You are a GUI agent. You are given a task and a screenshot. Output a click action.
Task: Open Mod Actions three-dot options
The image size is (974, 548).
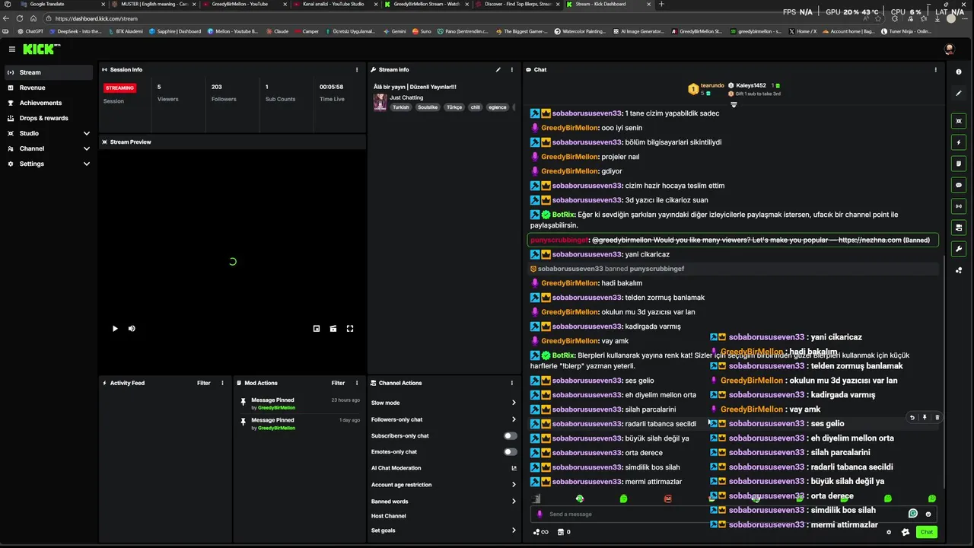click(x=357, y=383)
